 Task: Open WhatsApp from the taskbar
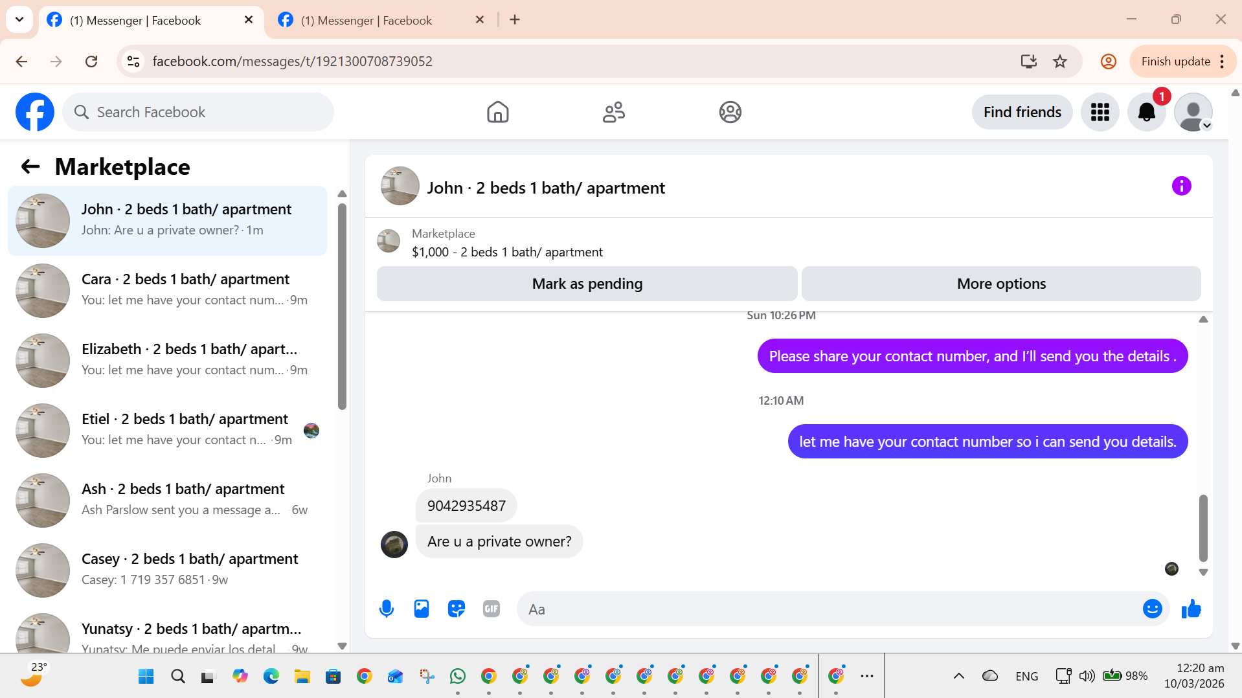(x=457, y=676)
